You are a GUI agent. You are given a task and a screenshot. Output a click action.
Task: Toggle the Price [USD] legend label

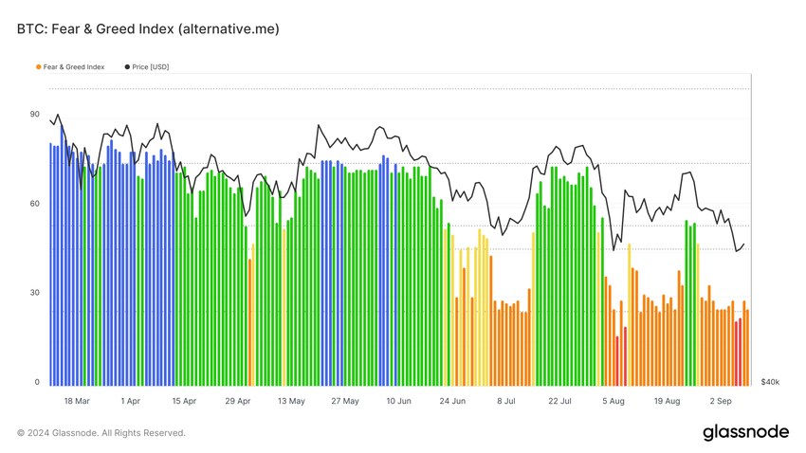pyautogui.click(x=151, y=67)
